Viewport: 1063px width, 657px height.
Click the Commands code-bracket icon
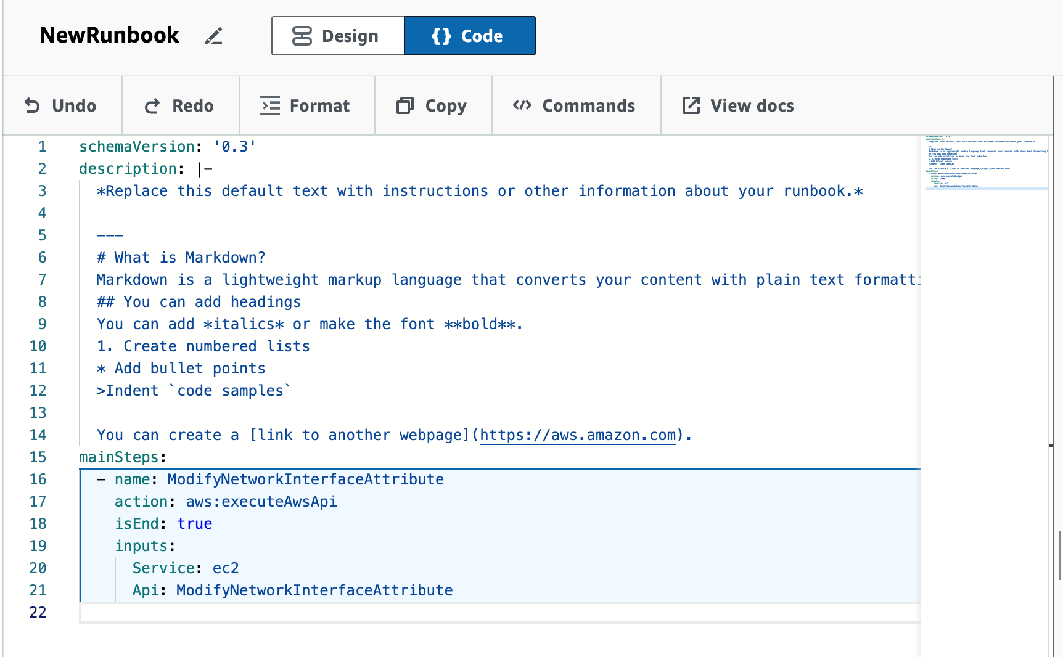pos(522,105)
